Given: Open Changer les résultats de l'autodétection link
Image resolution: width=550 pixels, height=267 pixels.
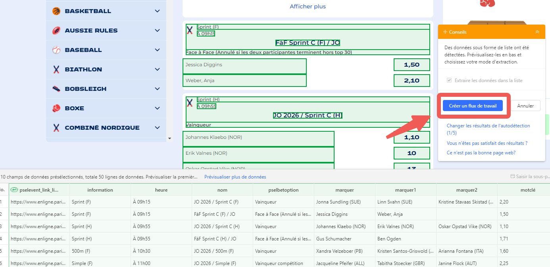Looking at the screenshot, I should pyautogui.click(x=488, y=125).
